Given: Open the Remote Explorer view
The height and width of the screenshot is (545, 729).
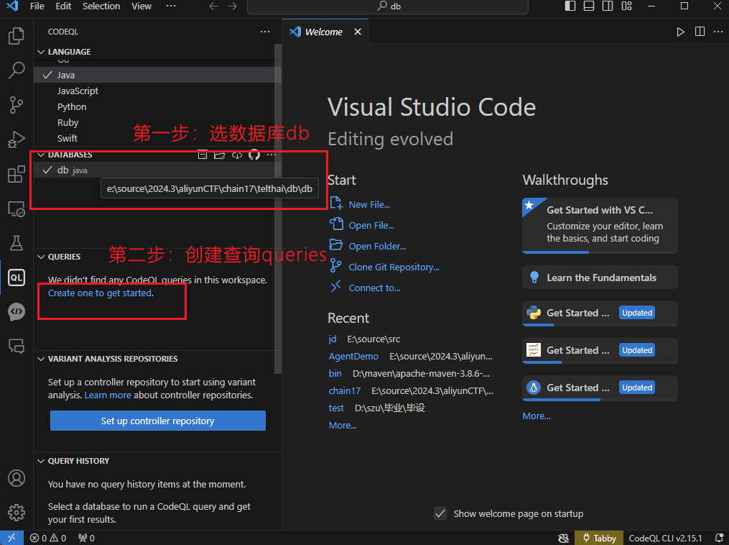Looking at the screenshot, I should click(17, 209).
